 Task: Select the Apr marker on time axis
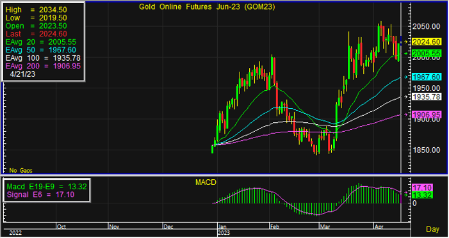pyautogui.click(x=379, y=226)
